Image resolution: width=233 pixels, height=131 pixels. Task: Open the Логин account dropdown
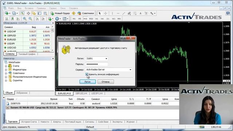pos(106,59)
